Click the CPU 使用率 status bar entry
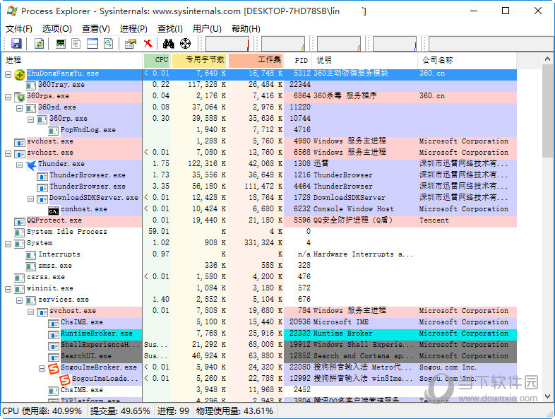555x419 pixels. (42, 411)
